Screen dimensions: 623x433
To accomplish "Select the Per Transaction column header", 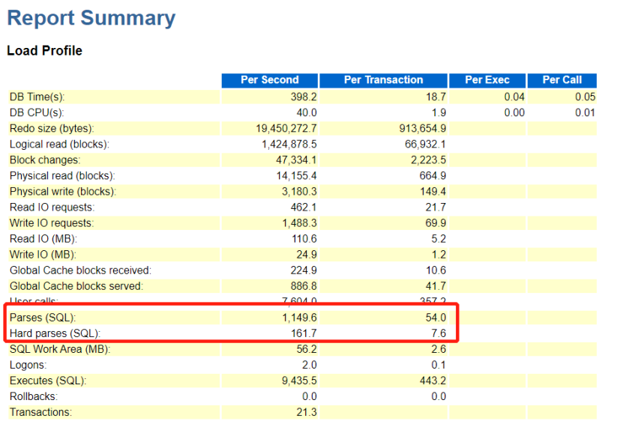I will [x=383, y=80].
